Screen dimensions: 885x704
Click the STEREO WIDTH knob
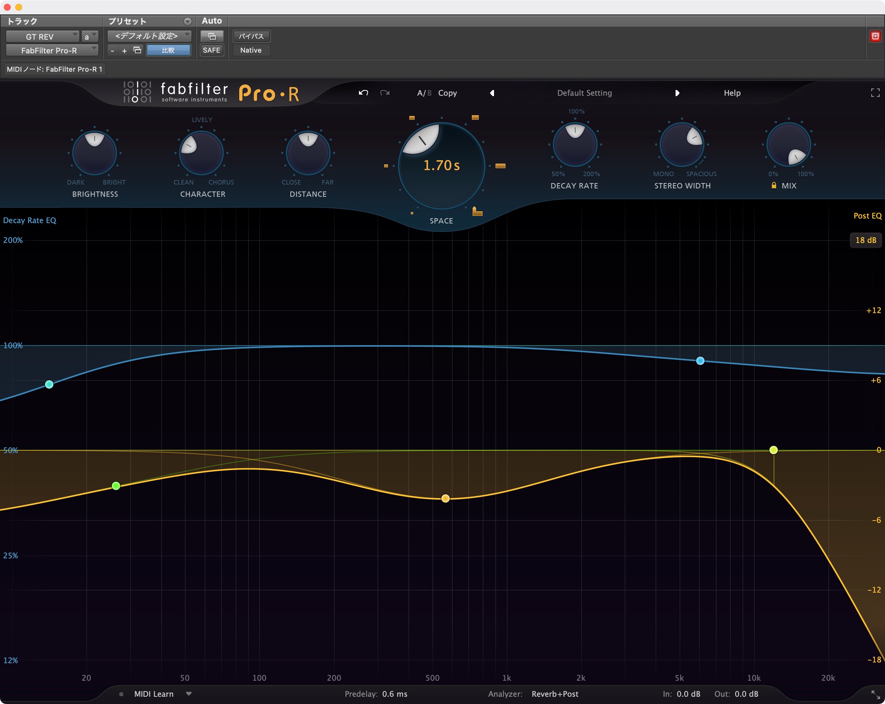point(682,145)
